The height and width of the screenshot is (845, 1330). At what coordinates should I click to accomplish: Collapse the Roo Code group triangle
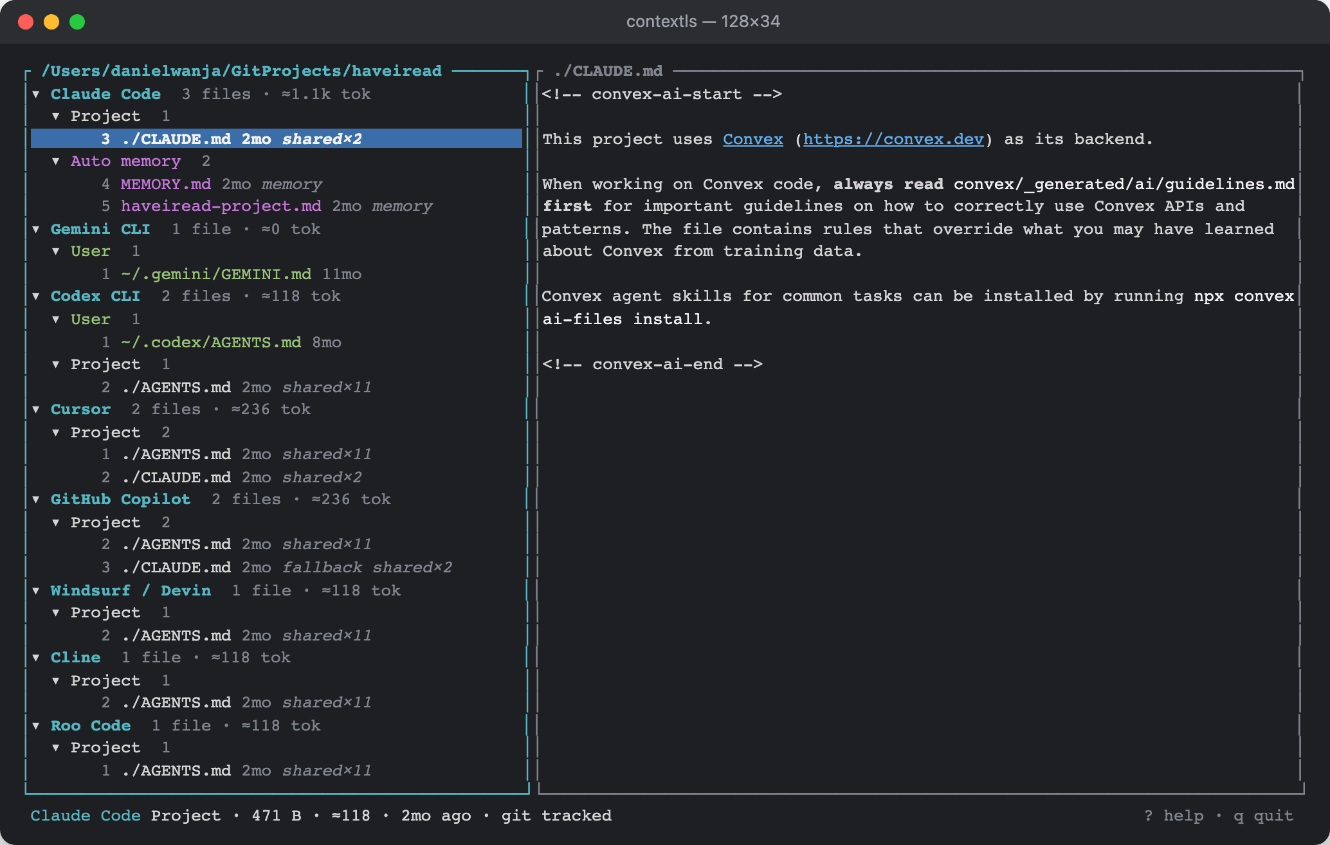click(x=36, y=726)
